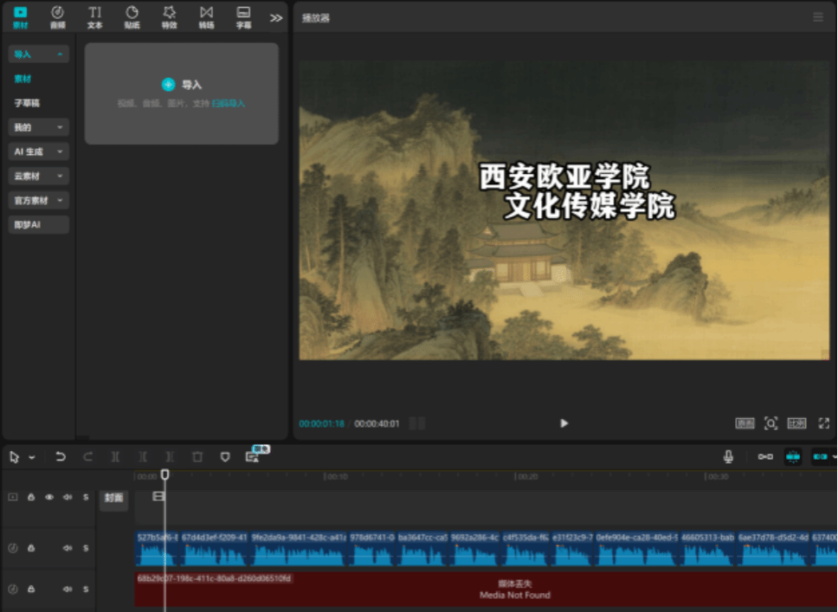
Task: Click the 扫码导入 link
Action: click(229, 103)
